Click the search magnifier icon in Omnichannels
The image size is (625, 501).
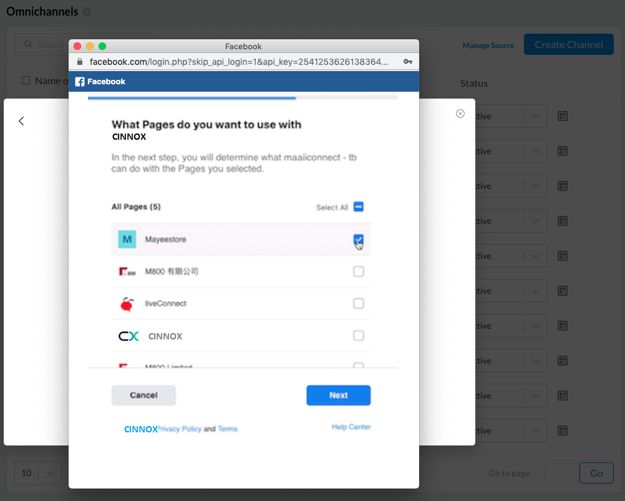coord(28,44)
